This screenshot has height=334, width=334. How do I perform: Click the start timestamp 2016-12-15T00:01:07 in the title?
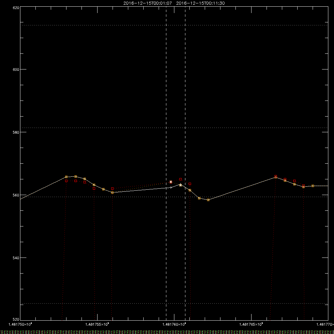pyautogui.click(x=148, y=3)
